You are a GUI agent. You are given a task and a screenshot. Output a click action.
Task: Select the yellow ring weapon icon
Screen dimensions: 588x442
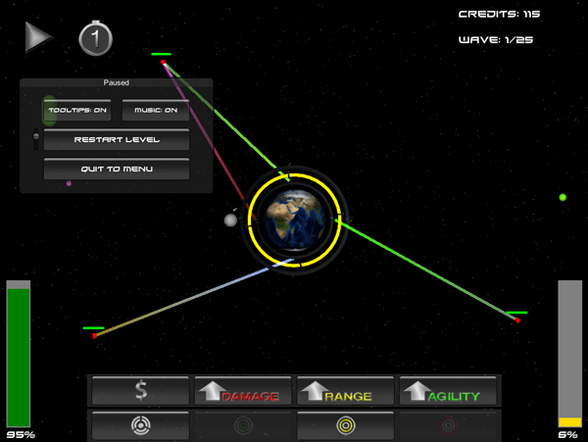(345, 425)
